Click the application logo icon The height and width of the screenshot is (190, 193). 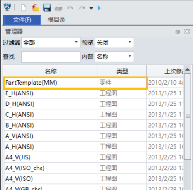coord(7,7)
